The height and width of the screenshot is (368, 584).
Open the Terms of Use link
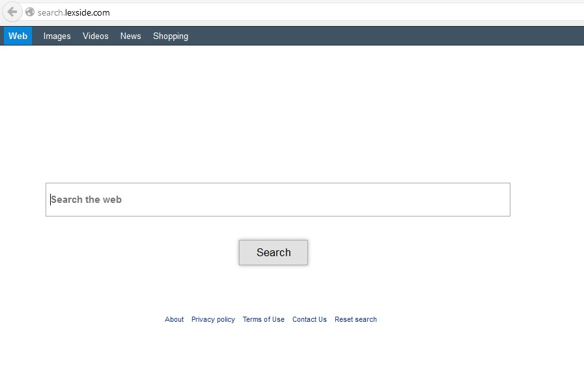(263, 319)
